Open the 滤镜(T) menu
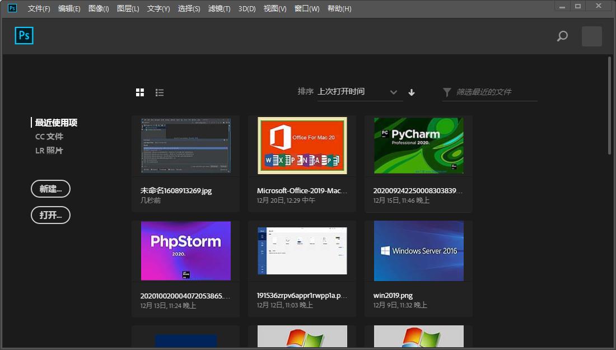Viewport: 616px width, 350px height. tap(219, 8)
